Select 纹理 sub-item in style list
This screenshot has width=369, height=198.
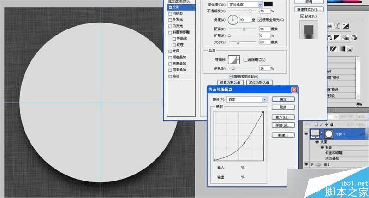click(180, 45)
